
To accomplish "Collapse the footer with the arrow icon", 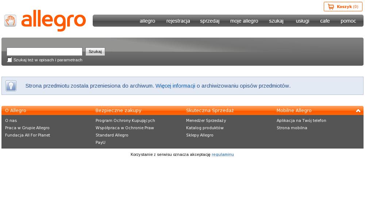I will click(358, 111).
